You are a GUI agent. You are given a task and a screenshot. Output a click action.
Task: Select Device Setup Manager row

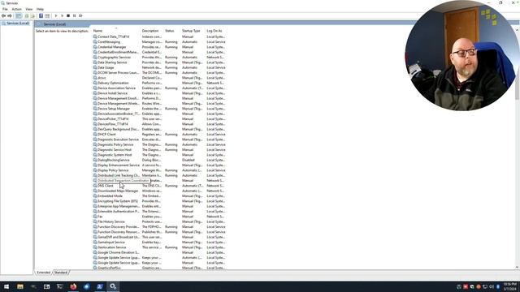tap(159, 109)
